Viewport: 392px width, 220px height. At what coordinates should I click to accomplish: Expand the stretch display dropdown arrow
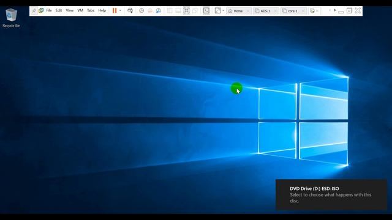223,10
